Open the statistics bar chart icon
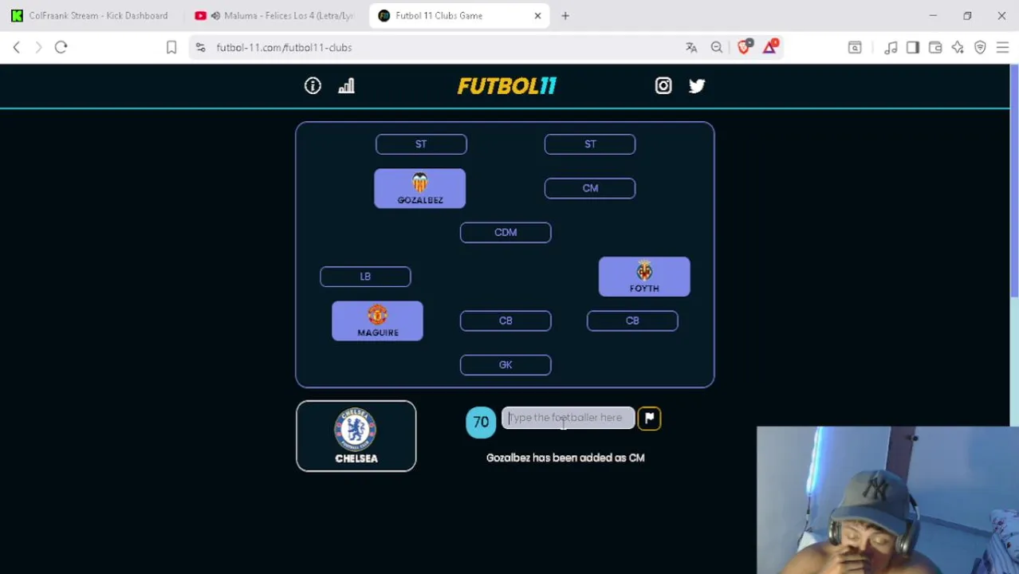Image resolution: width=1019 pixels, height=574 pixels. pyautogui.click(x=346, y=85)
